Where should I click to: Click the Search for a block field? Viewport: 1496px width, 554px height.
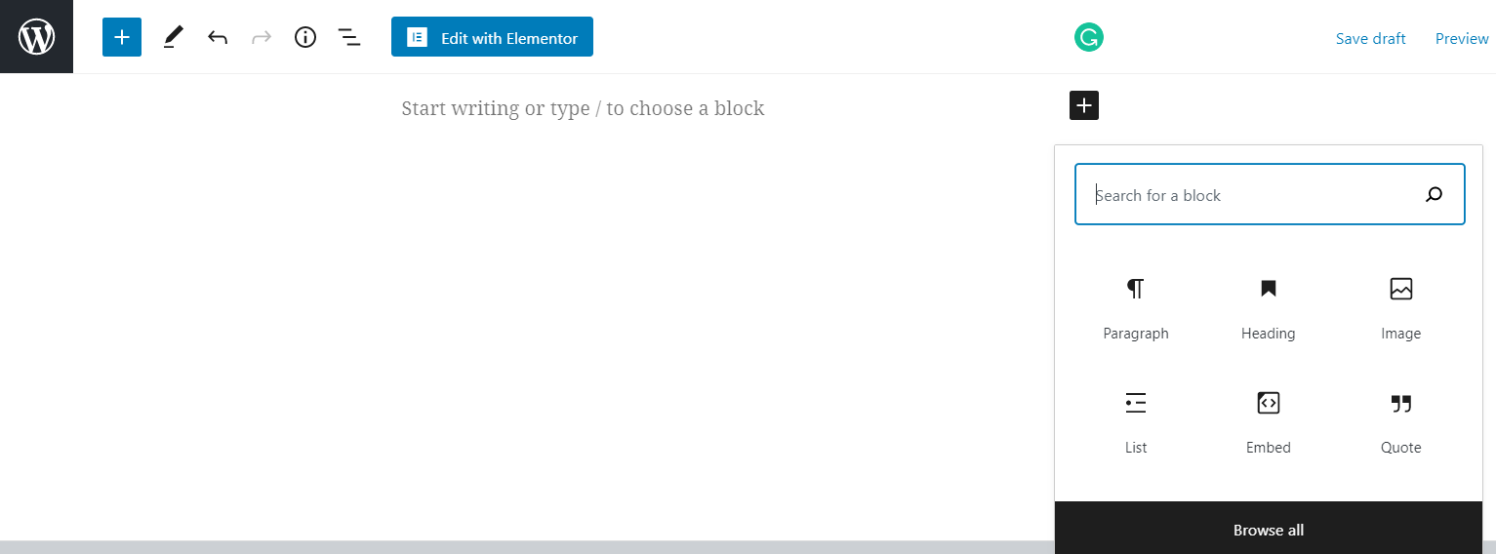(x=1249, y=195)
